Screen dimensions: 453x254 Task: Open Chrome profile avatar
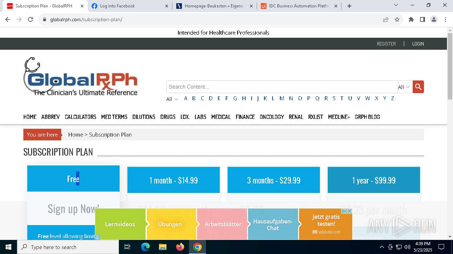point(434,19)
